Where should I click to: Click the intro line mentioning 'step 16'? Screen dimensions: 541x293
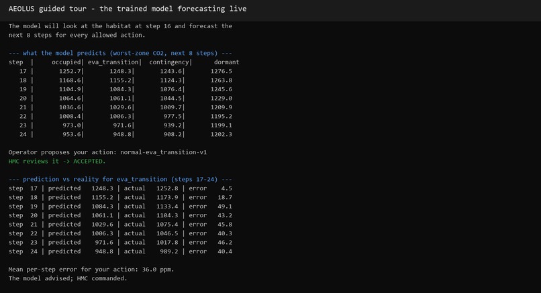tap(120, 26)
